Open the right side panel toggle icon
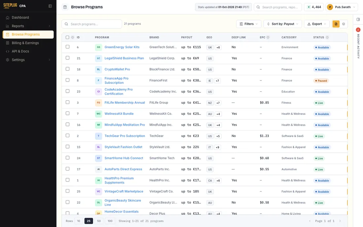 tap(358, 19)
